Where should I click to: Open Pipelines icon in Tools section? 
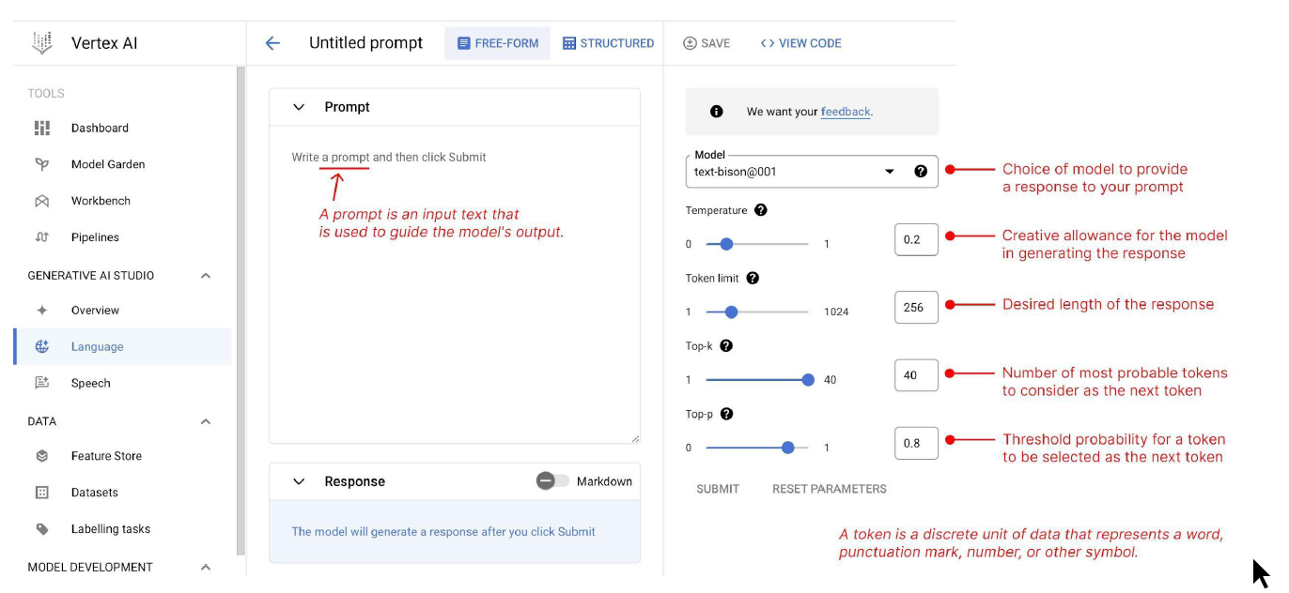point(41,237)
